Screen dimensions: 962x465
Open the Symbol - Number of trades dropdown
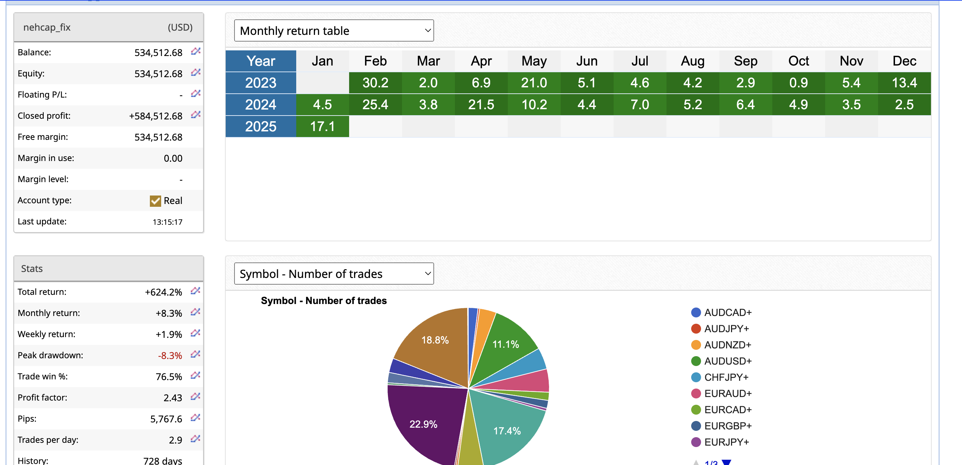334,274
